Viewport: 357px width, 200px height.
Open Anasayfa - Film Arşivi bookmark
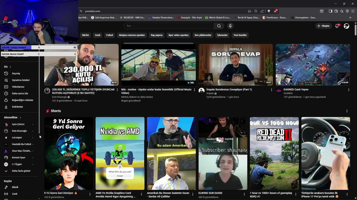189,17
